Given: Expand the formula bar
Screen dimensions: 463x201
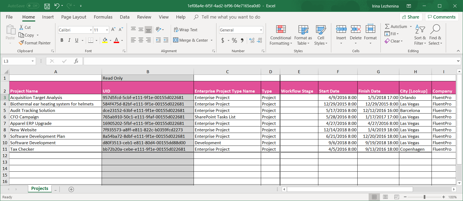Looking at the screenshot, I should pos(458,61).
